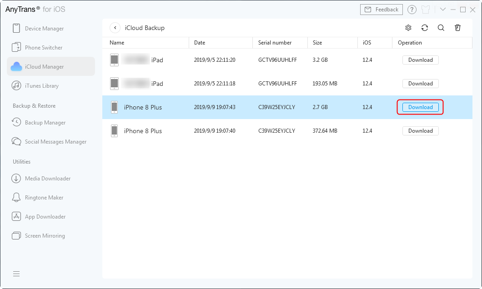Image resolution: width=482 pixels, height=289 pixels.
Task: Download the 193.05 MB iPad backup
Action: click(420, 84)
